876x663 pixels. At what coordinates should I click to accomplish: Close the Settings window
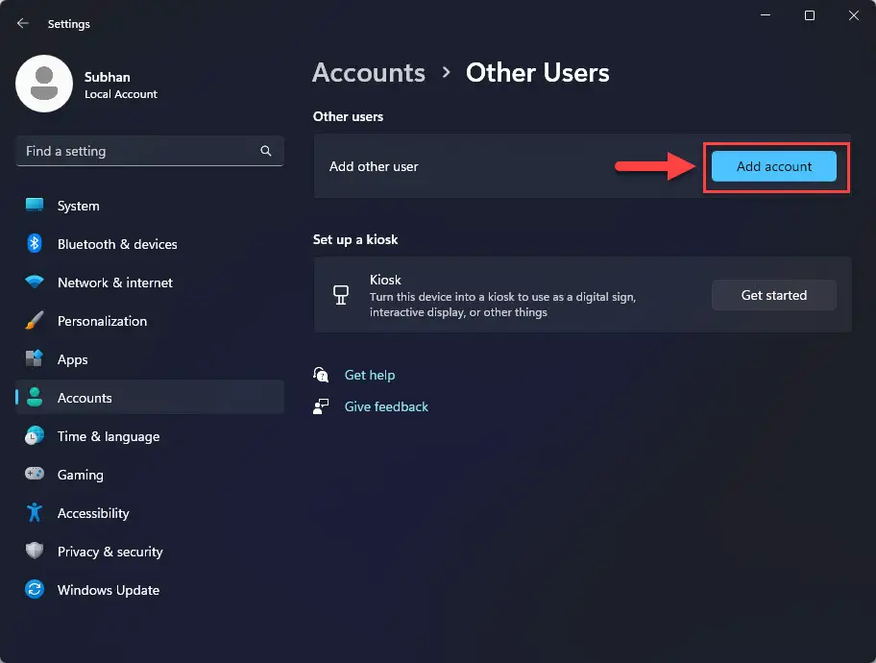pos(854,15)
